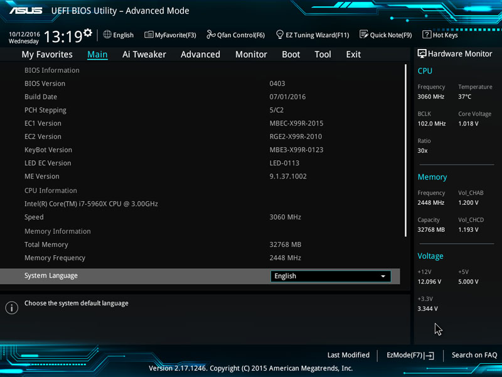Open Quick Note(F9)
Image resolution: width=502 pixels, height=377 pixels.
coord(385,35)
